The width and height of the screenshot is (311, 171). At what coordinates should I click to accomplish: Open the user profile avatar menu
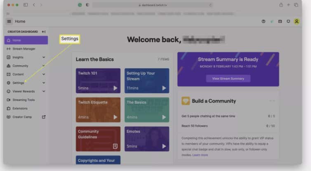[x=297, y=21]
